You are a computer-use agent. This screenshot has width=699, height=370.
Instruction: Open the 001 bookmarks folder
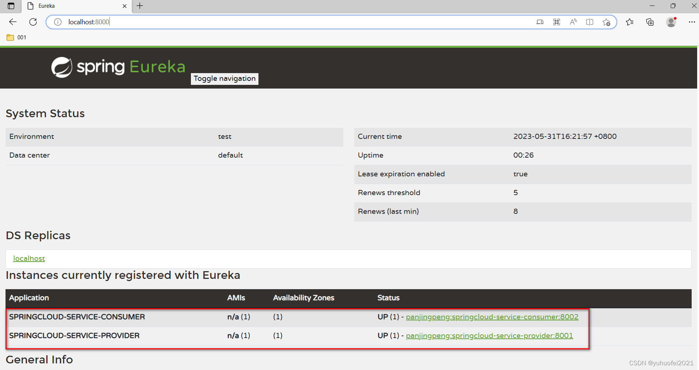[x=17, y=37]
